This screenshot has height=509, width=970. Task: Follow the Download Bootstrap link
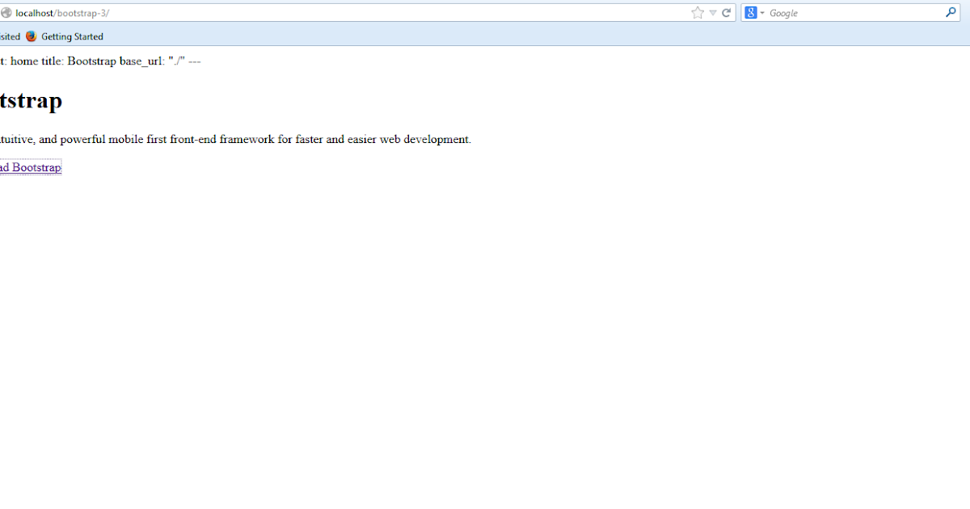30,167
